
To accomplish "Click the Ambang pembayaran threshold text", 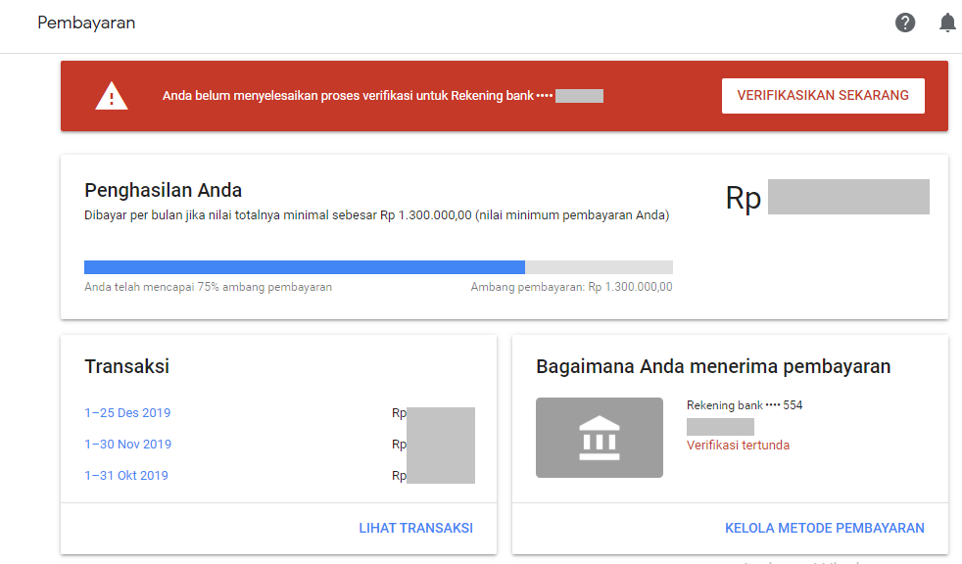I will 573,287.
